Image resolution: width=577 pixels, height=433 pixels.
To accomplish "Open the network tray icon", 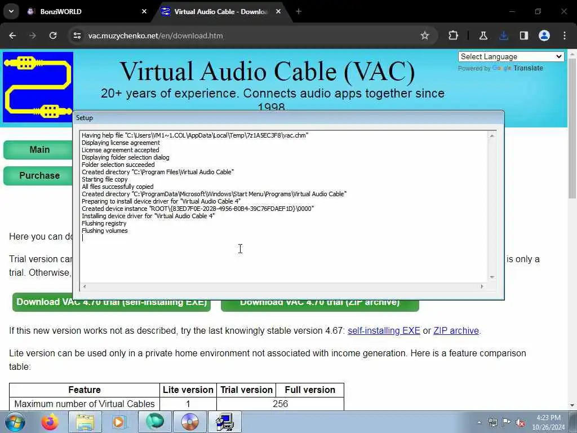I will point(492,423).
